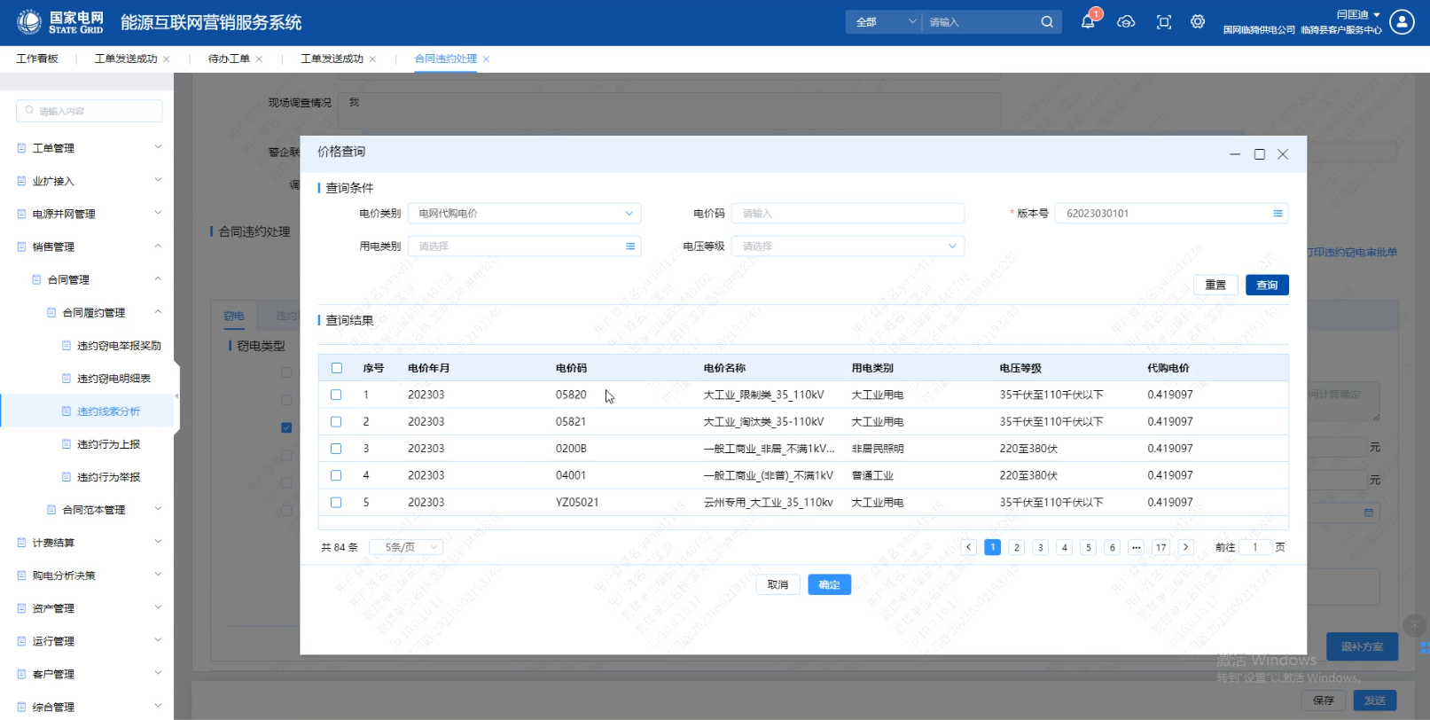
Task: Switch to the 待办工单 tab
Action: [x=229, y=59]
